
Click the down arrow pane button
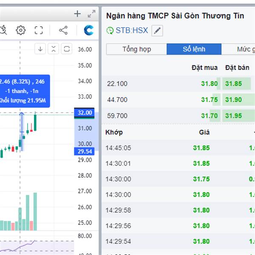(40, 49)
